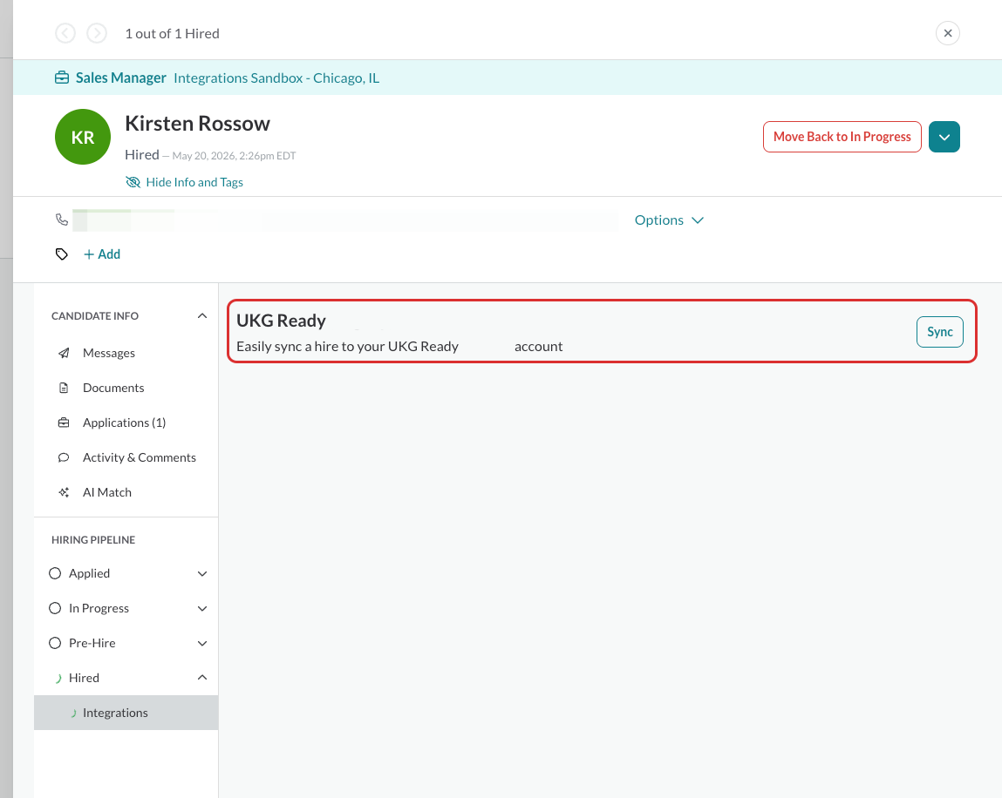This screenshot has width=1002, height=798.
Task: Click the tag icon
Action: pos(61,254)
